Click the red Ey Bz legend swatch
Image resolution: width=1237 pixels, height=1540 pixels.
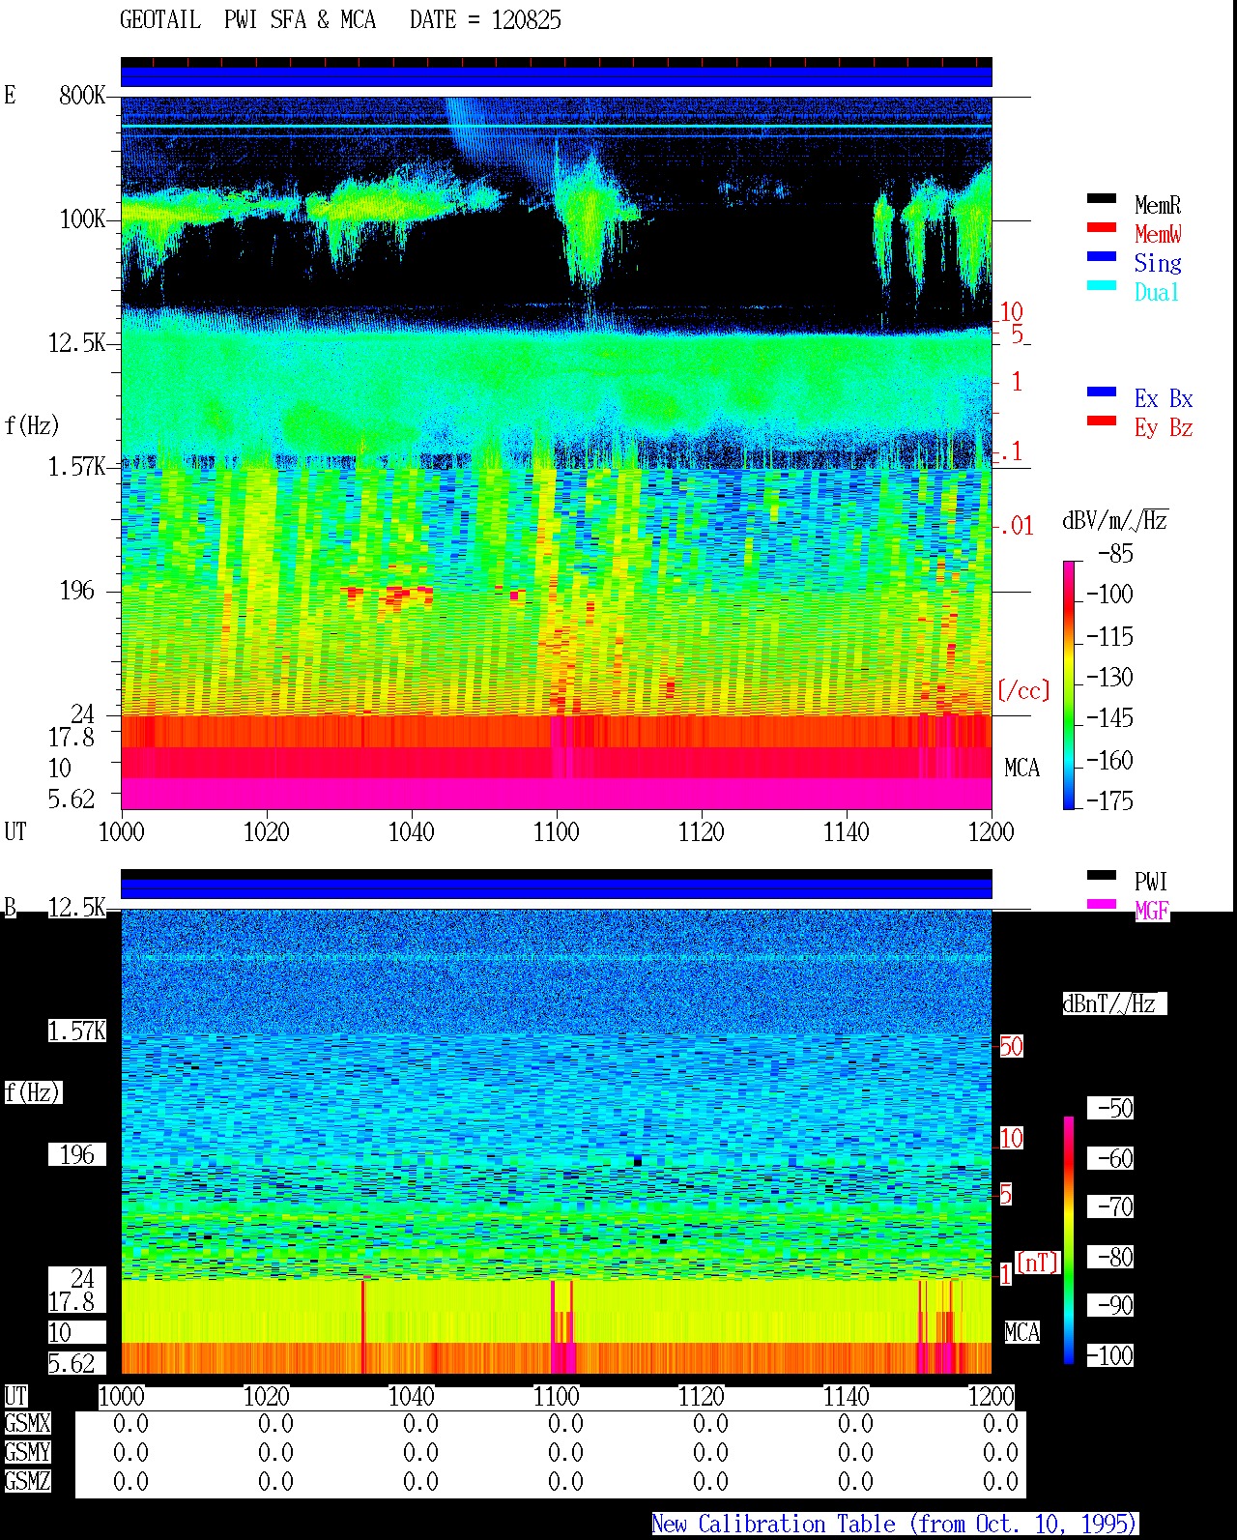pyautogui.click(x=1102, y=421)
